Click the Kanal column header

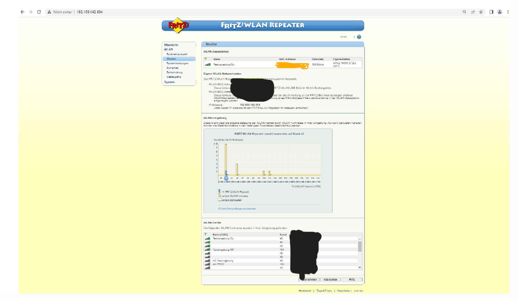283,235
